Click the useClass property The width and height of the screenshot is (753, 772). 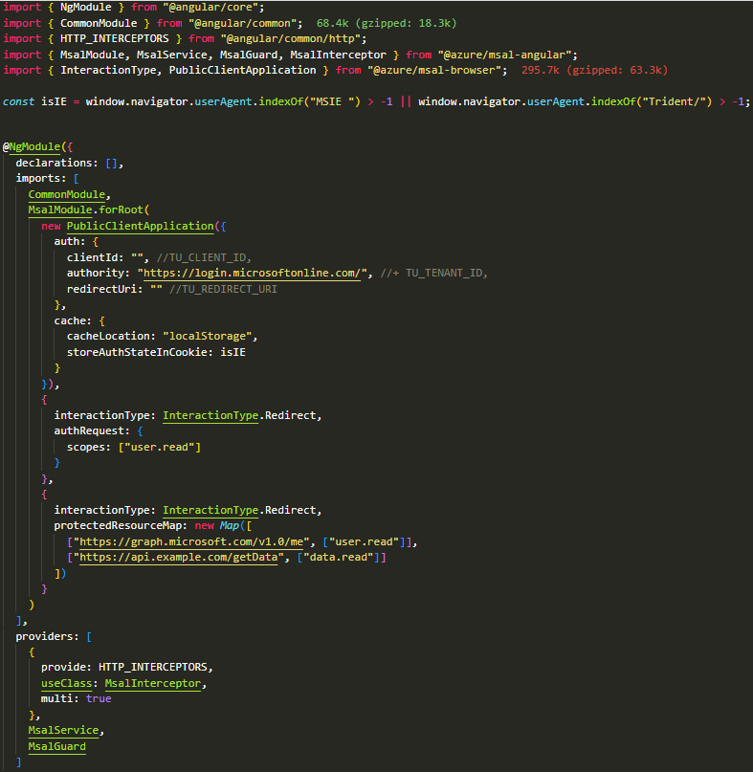66,683
